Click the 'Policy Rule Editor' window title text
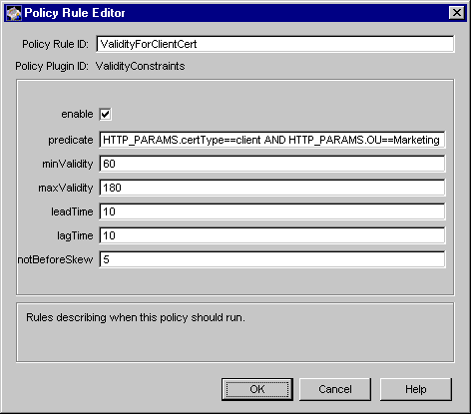This screenshot has width=471, height=414. pyautogui.click(x=75, y=13)
